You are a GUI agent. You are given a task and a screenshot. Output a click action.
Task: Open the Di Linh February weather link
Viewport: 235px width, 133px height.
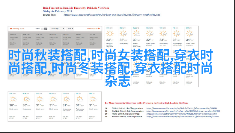pos(182,108)
